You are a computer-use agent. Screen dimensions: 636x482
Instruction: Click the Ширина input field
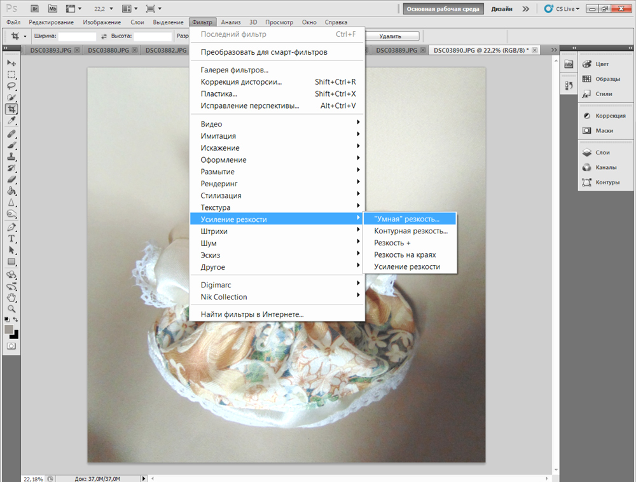coord(77,36)
